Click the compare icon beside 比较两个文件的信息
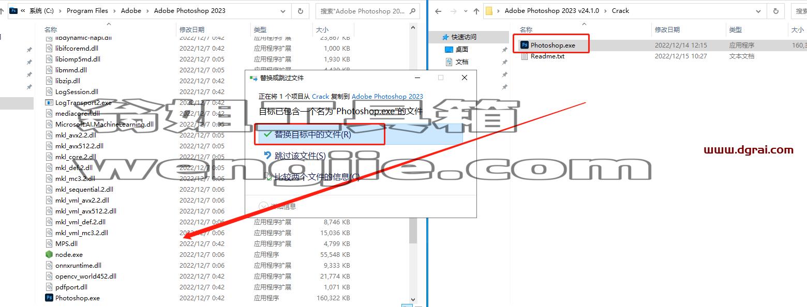The width and height of the screenshot is (807, 307). click(x=268, y=177)
